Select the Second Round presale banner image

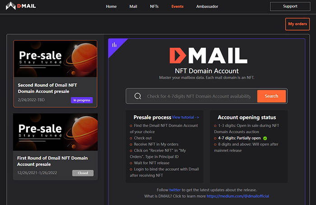pyautogui.click(x=56, y=59)
